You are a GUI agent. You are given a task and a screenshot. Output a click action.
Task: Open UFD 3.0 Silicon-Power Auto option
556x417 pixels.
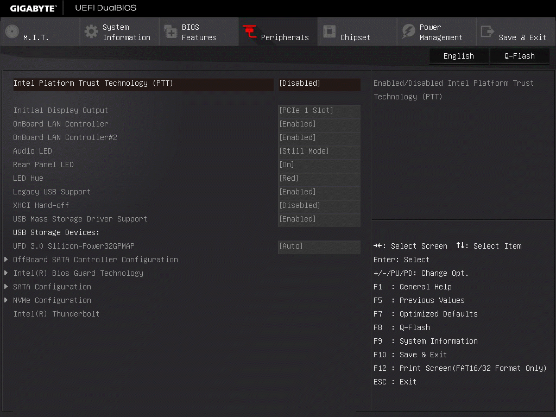pyautogui.click(x=319, y=247)
